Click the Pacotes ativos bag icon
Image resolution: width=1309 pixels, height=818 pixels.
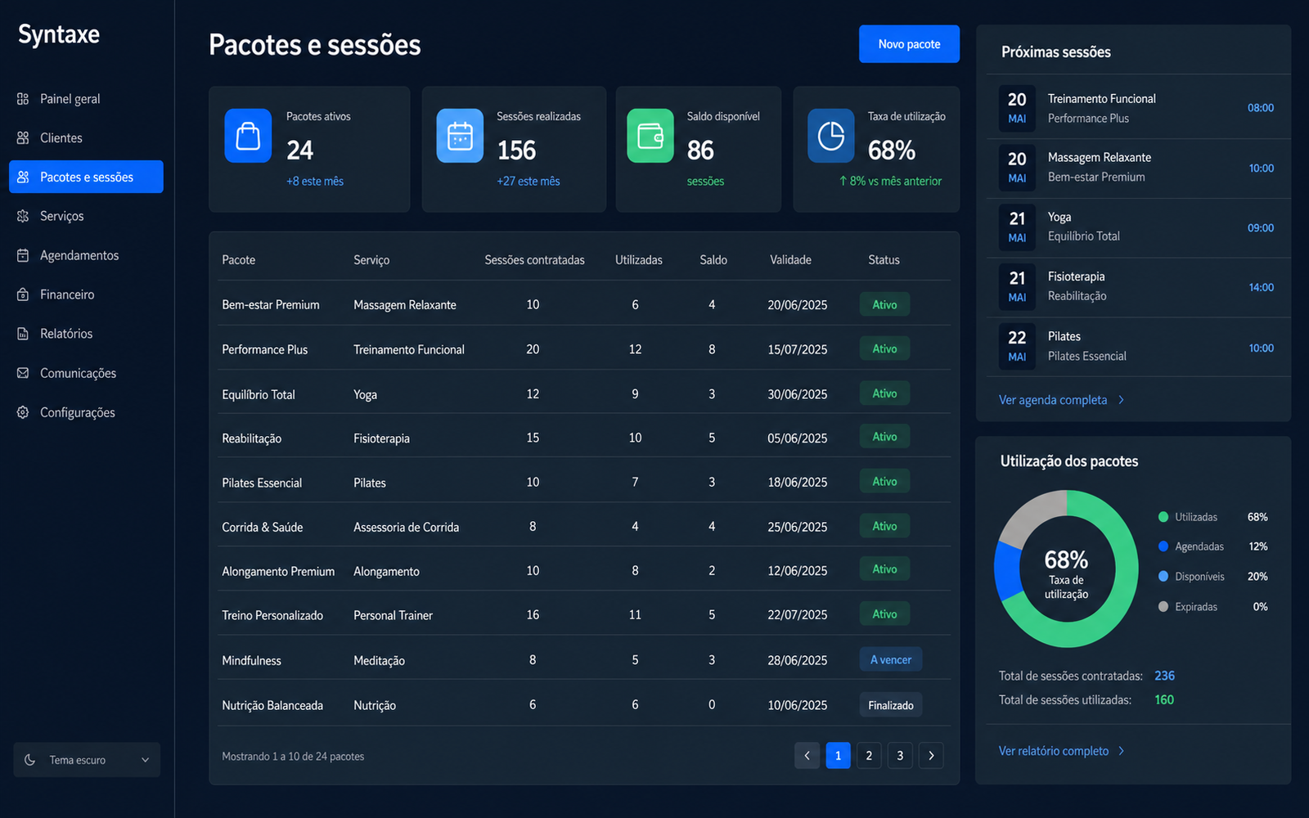tap(248, 136)
